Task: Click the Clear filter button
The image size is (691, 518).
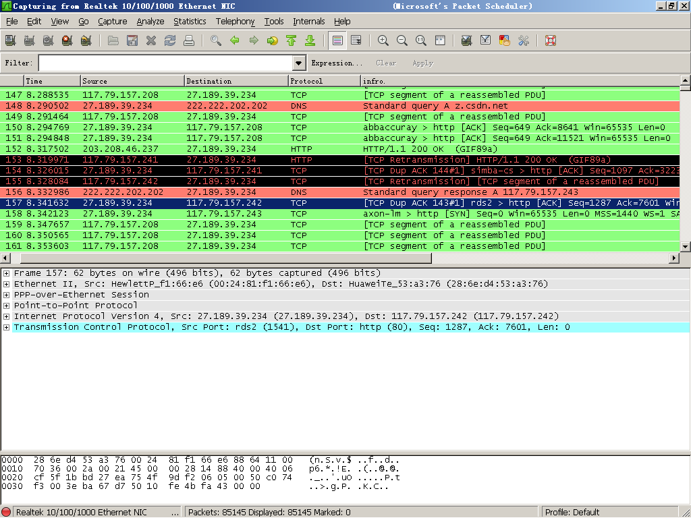Action: pyautogui.click(x=386, y=63)
